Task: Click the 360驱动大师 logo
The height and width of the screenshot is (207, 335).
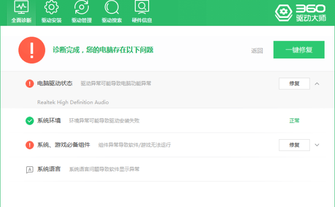Action: [x=300, y=13]
